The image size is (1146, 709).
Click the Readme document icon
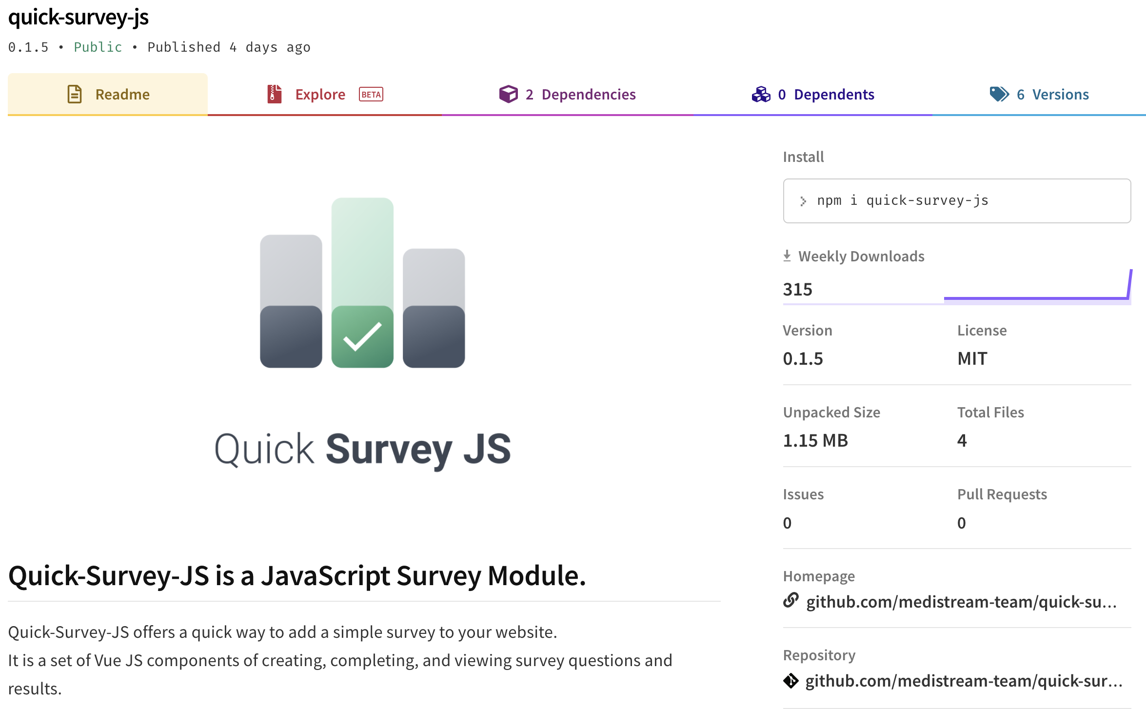click(75, 94)
